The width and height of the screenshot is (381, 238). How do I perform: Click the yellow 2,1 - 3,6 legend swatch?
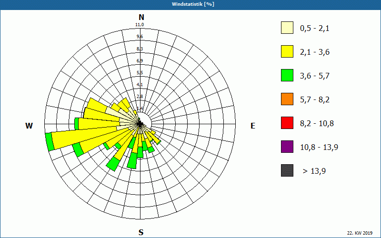[x=287, y=51]
